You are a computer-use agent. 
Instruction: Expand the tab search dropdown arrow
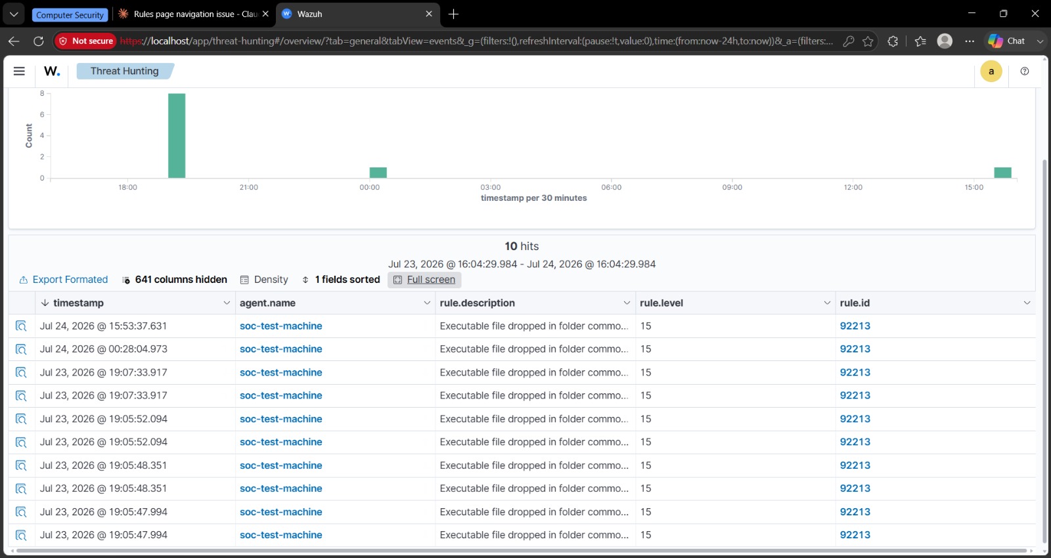click(14, 14)
